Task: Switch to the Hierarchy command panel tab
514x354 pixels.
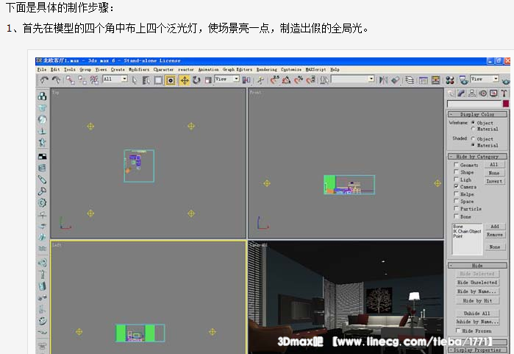Action: (x=472, y=93)
